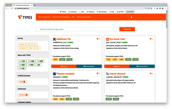
Task: Open the user account icon in orange bar
Action: pyautogui.click(x=131, y=17)
